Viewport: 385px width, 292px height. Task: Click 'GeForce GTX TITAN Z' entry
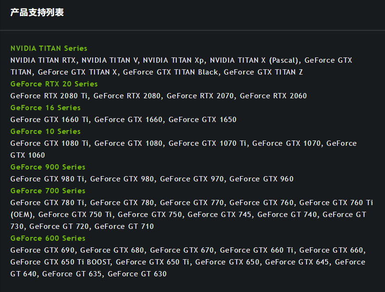pos(263,72)
